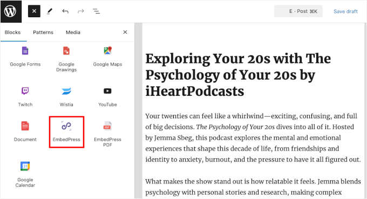This screenshot has height=199, width=367.
Task: Click the WordPress logo icon
Action: point(11,11)
